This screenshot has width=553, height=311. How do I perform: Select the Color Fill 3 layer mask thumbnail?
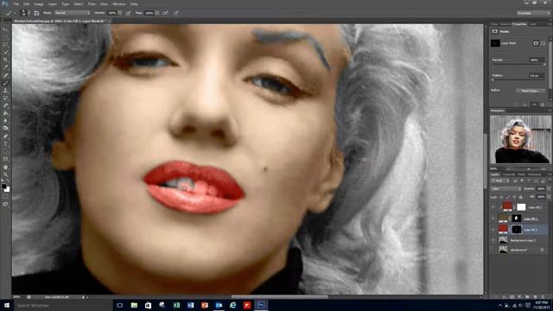tap(517, 230)
